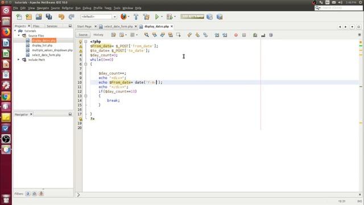Image resolution: width=364 pixels, height=205 pixels.
Task: Collapse the while-loop fold at line 6
Action: tap(86, 64)
